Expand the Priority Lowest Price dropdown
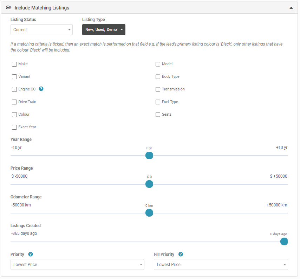This screenshot has width=300, height=279. (x=77, y=265)
